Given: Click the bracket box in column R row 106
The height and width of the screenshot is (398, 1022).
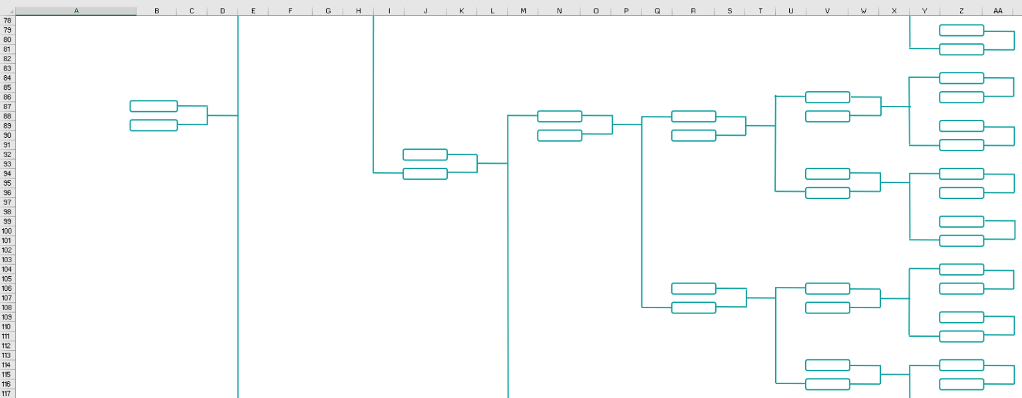Looking at the screenshot, I should click(694, 289).
